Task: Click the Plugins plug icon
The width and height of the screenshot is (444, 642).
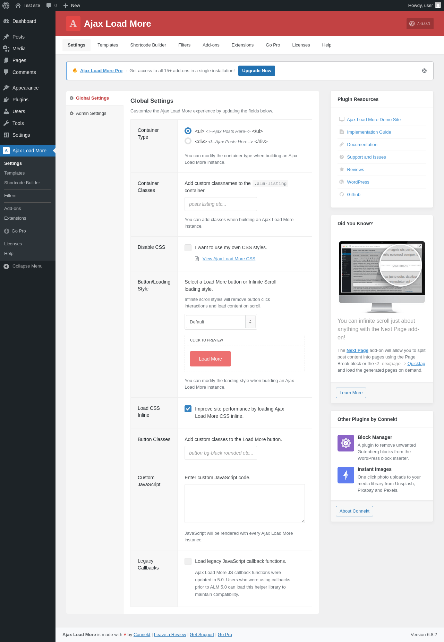Action: click(6, 100)
